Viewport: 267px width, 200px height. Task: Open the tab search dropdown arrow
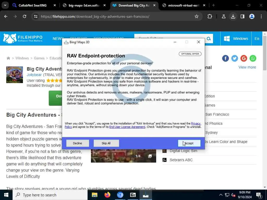[5, 5]
